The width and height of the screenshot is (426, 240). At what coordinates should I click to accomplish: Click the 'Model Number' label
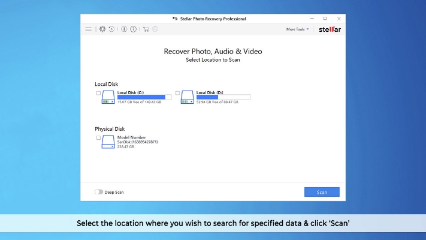point(131,137)
